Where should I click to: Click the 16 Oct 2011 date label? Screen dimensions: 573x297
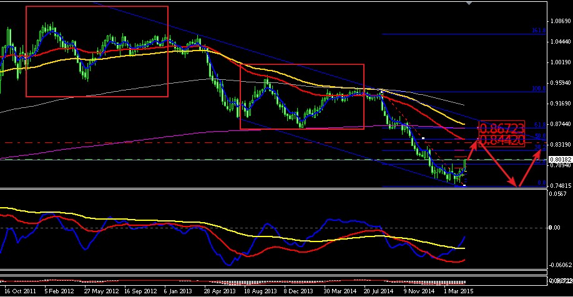coord(20,291)
